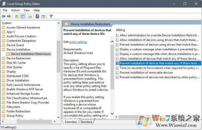Select Device Installation Restrictions tree item
Screen dimensions: 202x130
pyautogui.click(x=31, y=54)
